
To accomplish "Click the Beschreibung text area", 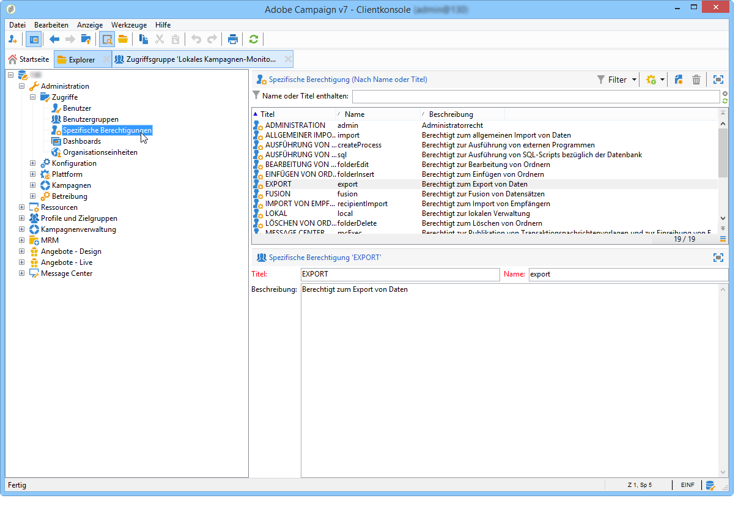I will [509, 381].
